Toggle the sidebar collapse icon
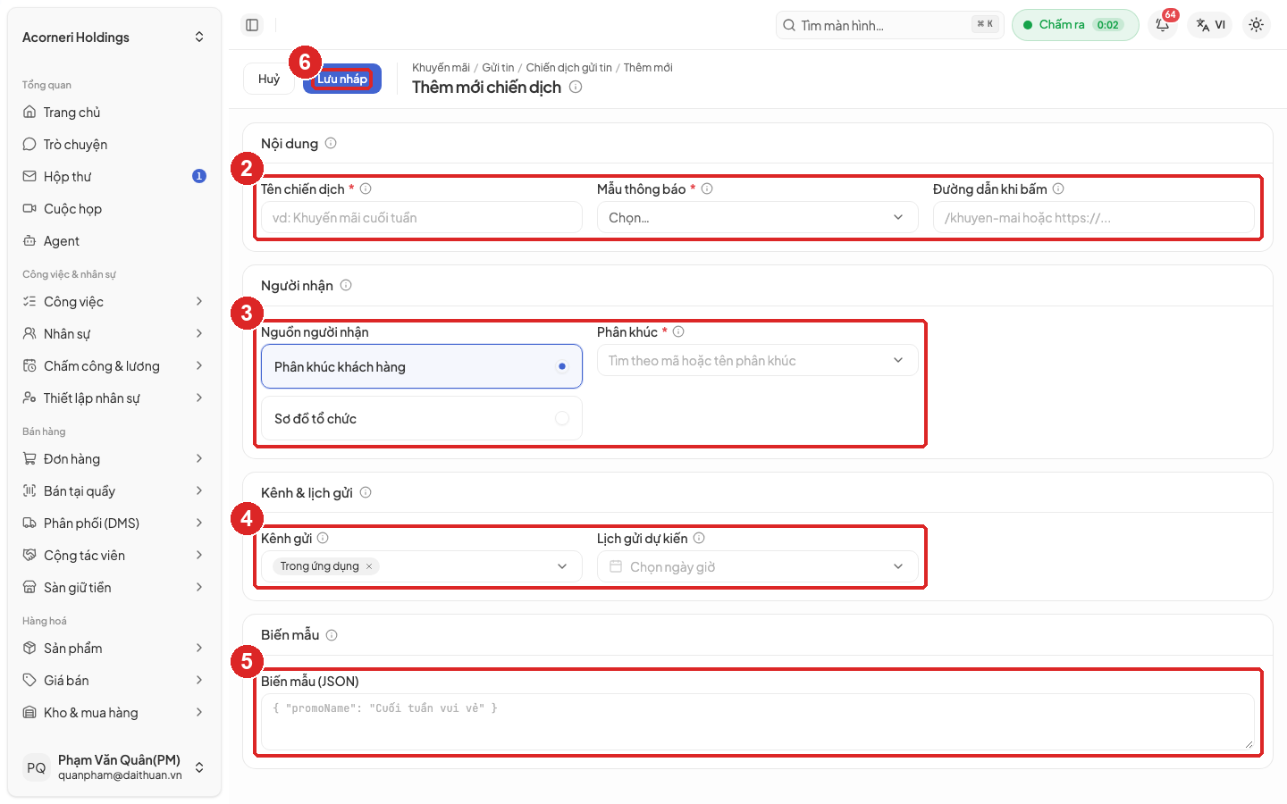This screenshot has width=1287, height=804. point(252,25)
